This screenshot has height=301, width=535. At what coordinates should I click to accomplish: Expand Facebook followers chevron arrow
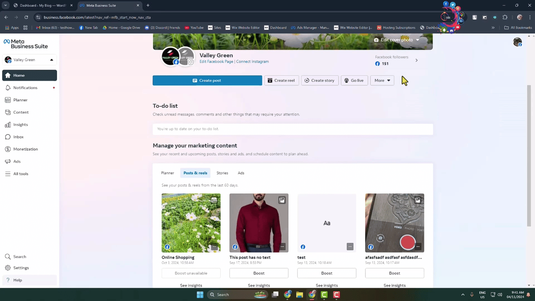pos(416,61)
